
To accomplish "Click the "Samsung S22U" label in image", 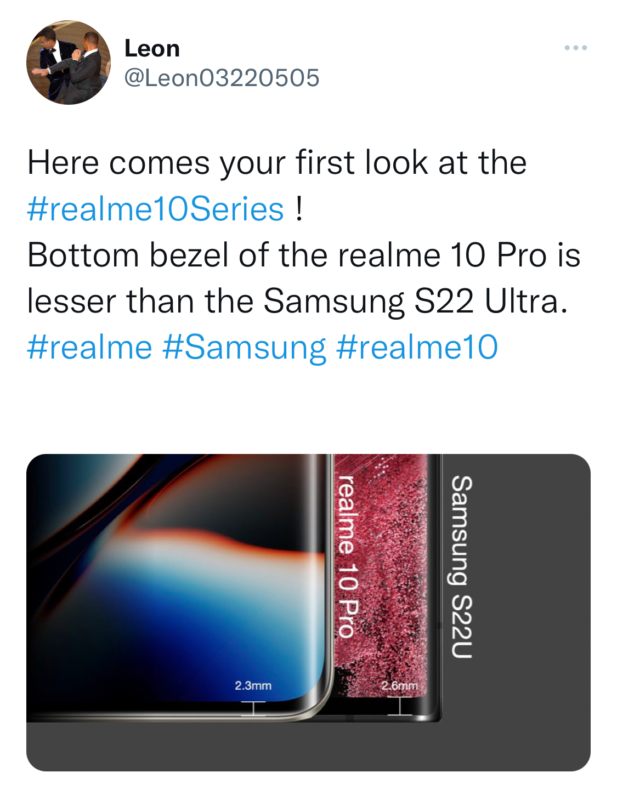I will coord(461,566).
